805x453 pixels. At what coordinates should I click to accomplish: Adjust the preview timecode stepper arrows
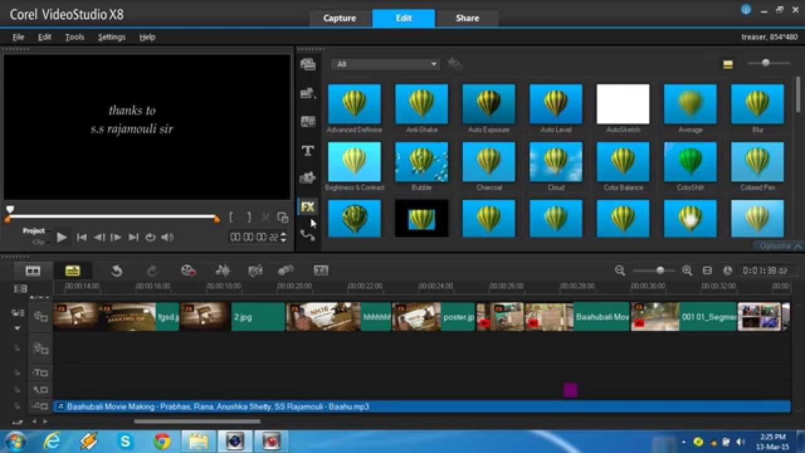click(x=283, y=237)
